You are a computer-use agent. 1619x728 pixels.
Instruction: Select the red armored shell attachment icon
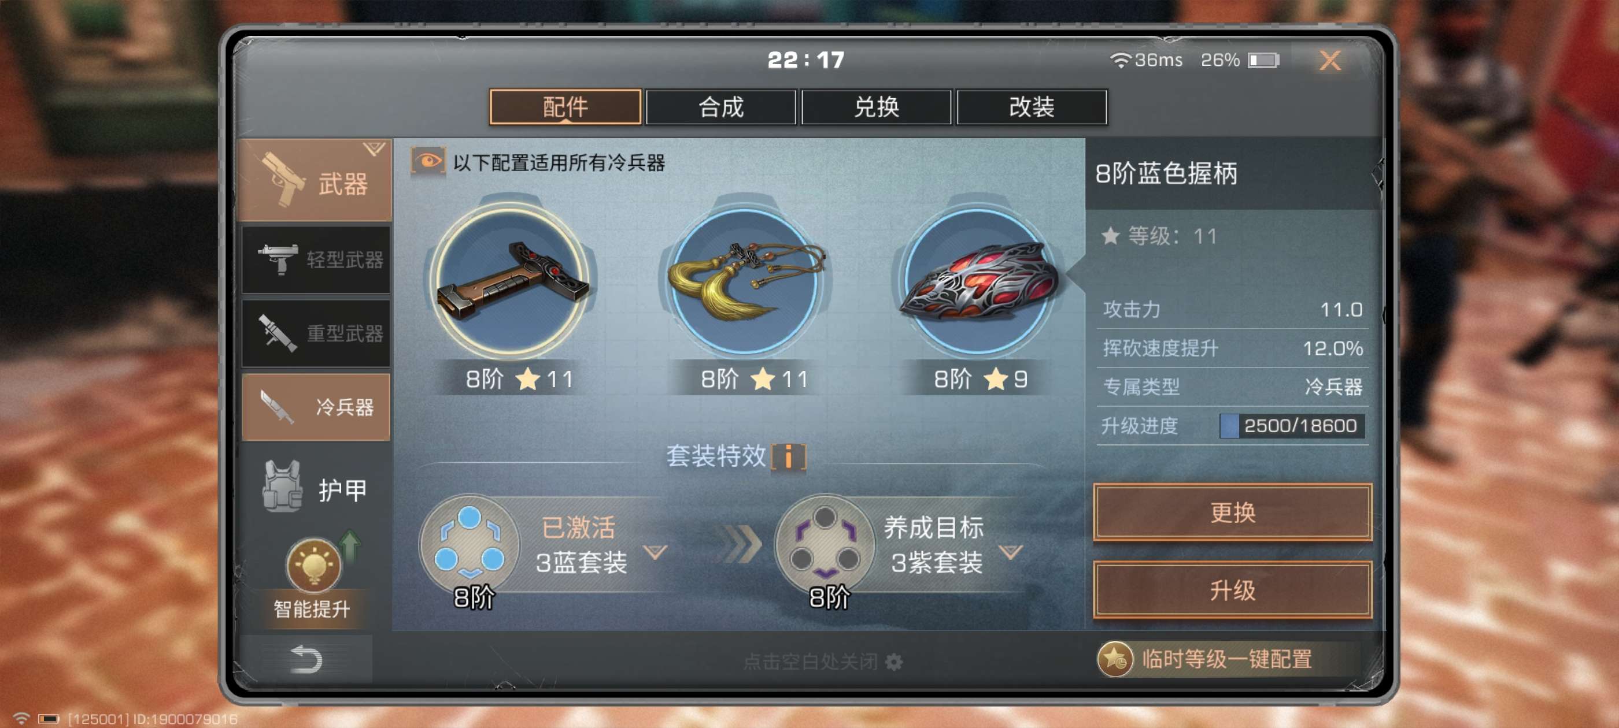coord(978,279)
